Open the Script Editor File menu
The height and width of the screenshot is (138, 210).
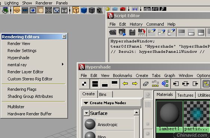tap(112, 24)
